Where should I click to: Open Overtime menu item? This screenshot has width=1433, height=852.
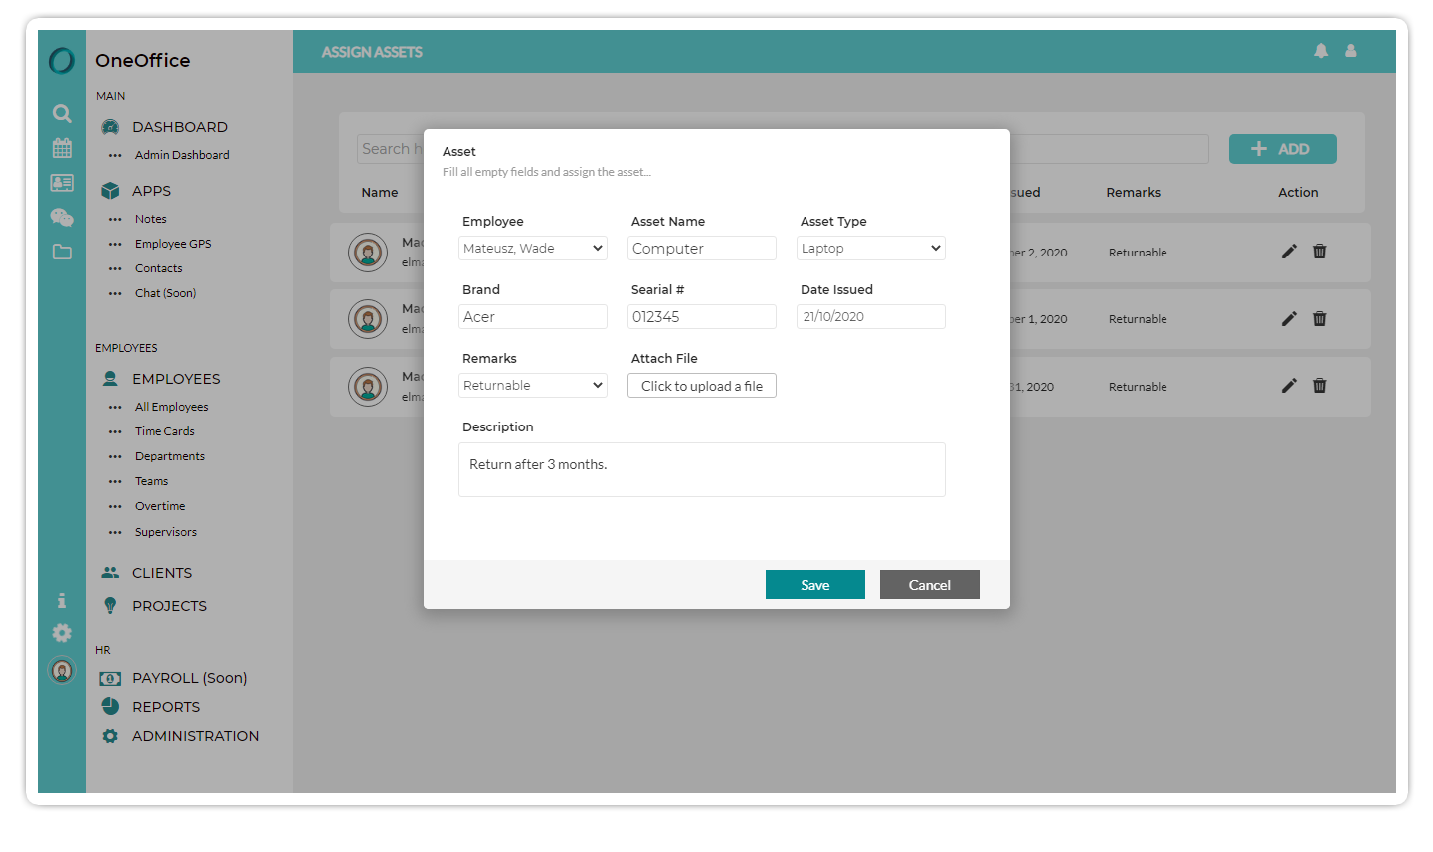tap(160, 506)
